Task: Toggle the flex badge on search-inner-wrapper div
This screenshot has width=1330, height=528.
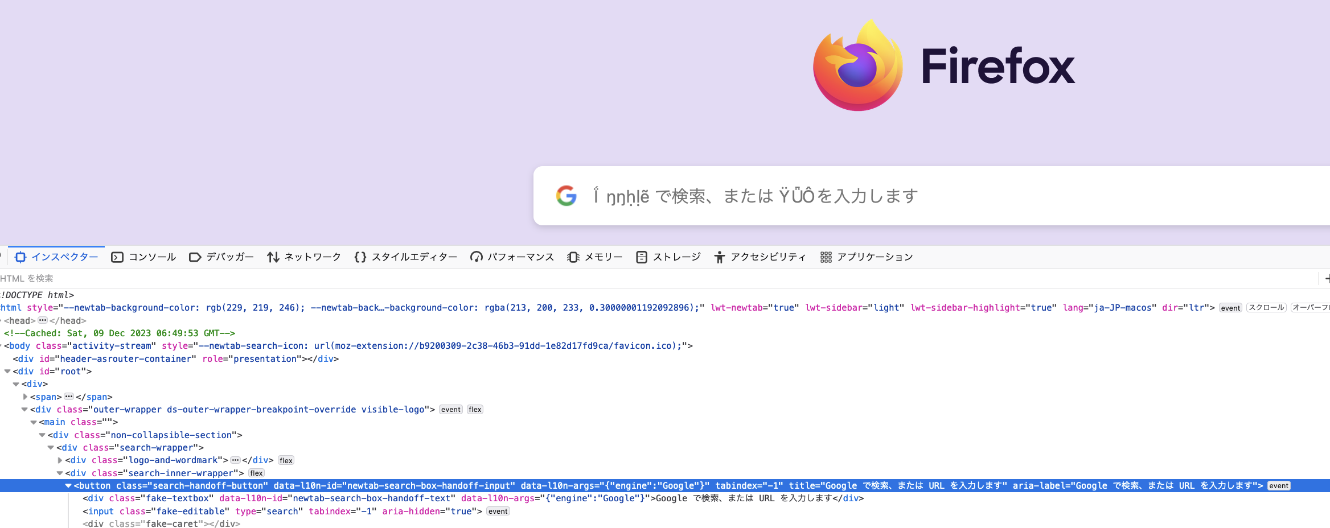Action: coord(256,473)
